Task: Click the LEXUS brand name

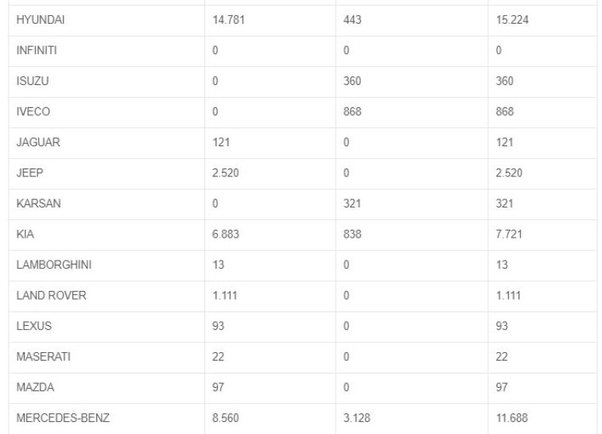Action: click(x=33, y=326)
